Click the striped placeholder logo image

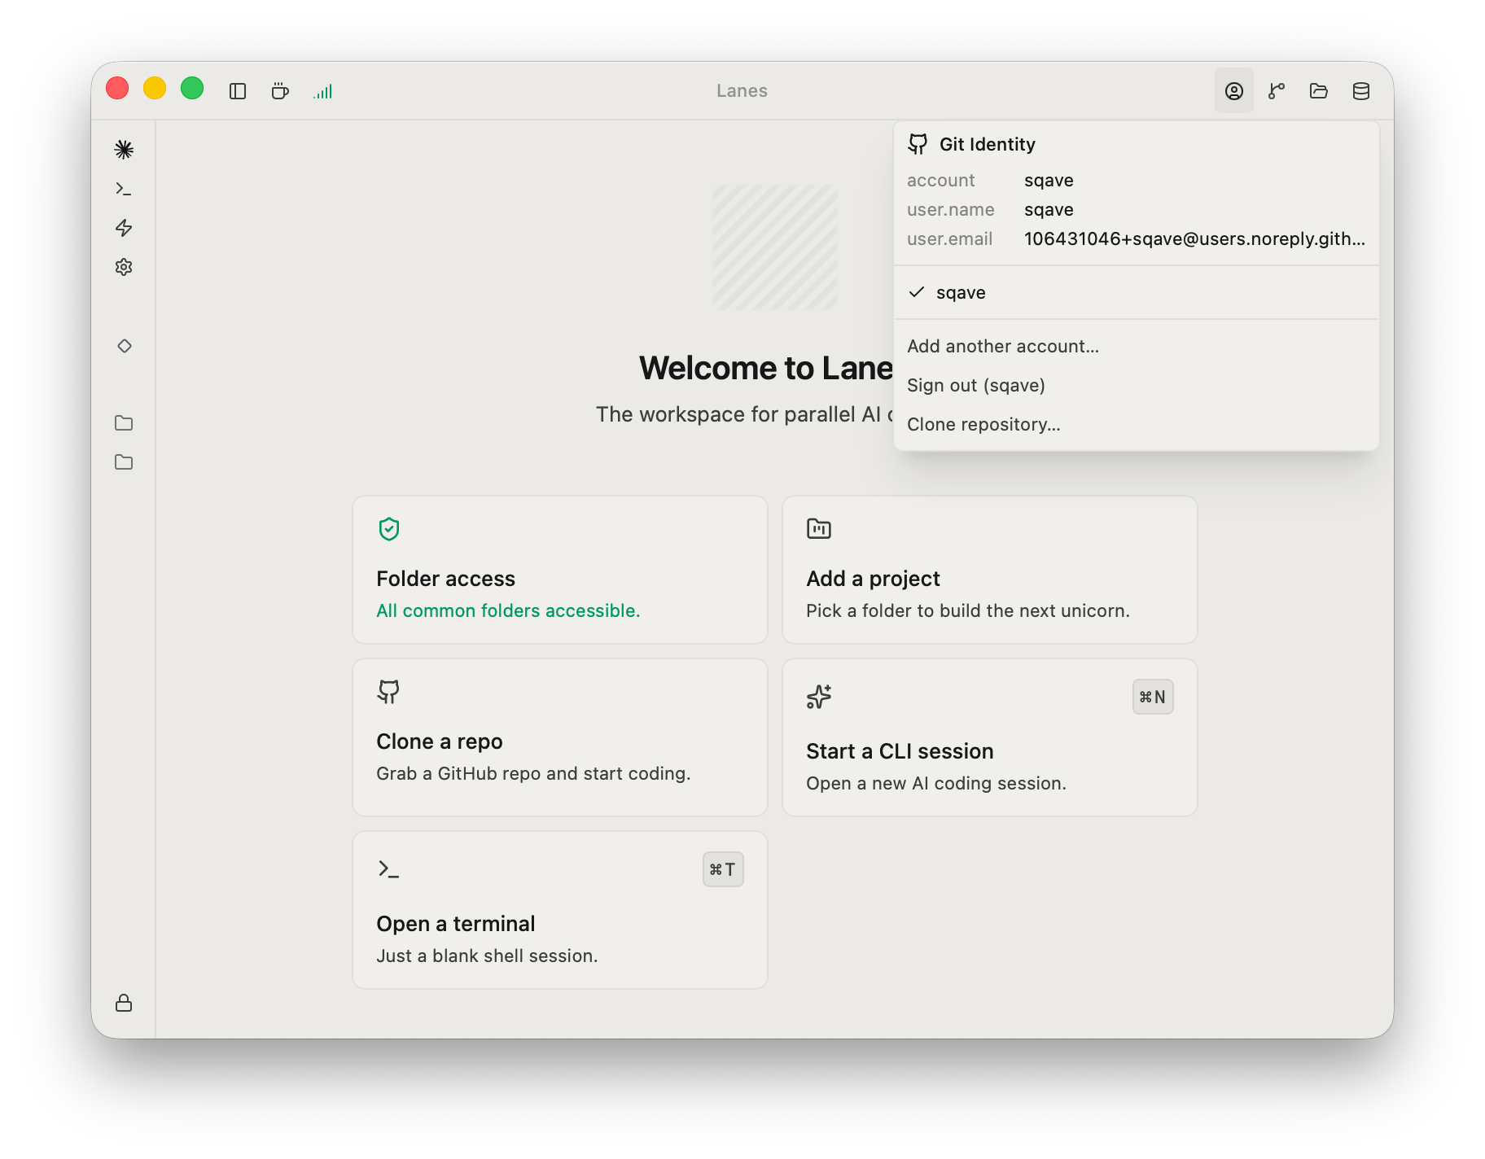[x=775, y=247]
